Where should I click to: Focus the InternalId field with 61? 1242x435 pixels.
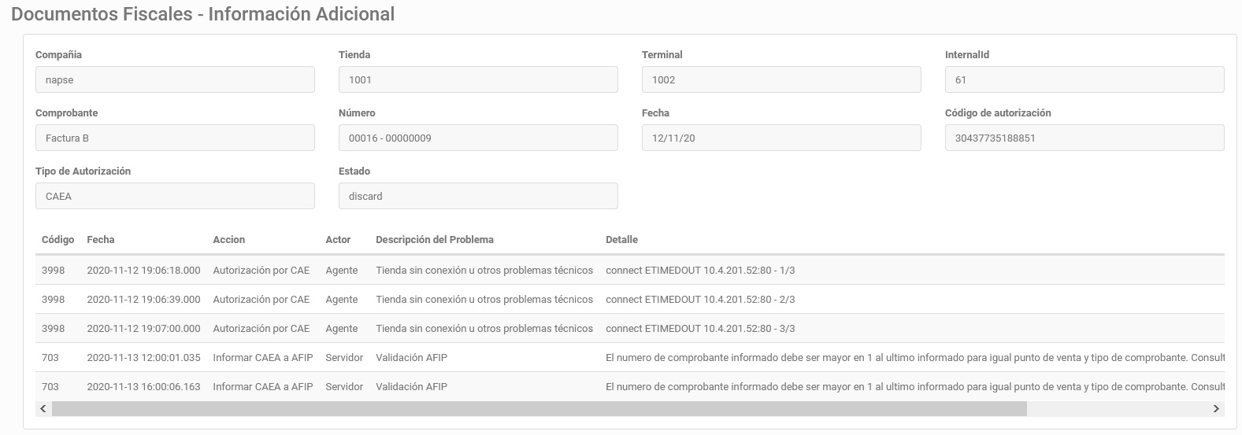click(1084, 79)
